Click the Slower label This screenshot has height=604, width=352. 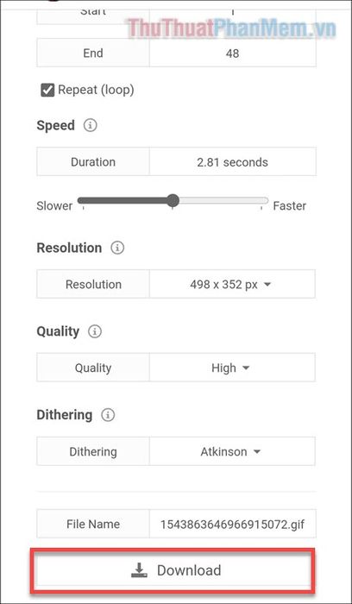coord(54,206)
